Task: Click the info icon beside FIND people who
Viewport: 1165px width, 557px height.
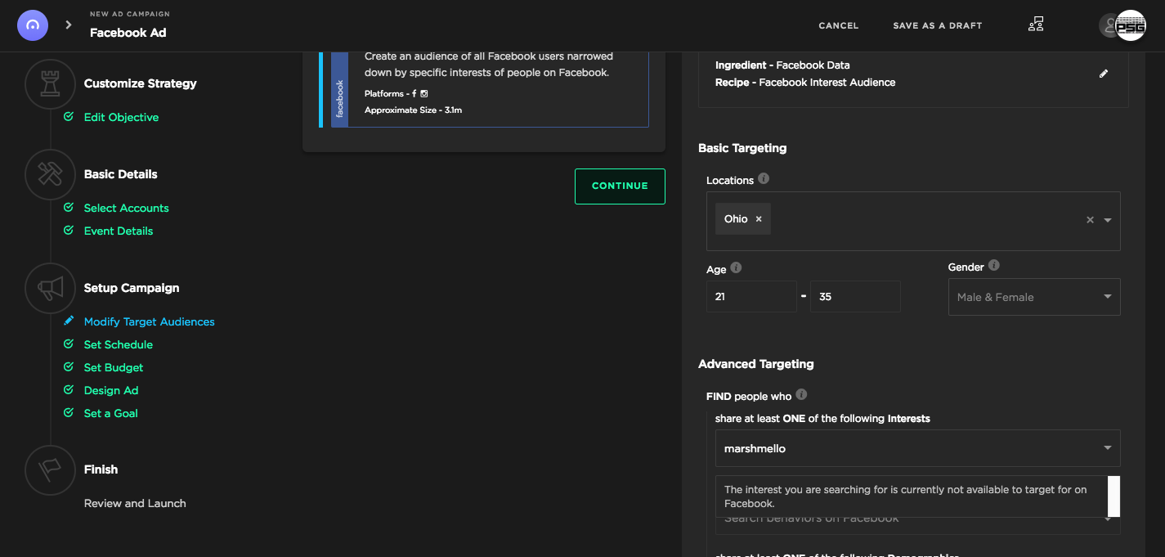Action: 801,394
